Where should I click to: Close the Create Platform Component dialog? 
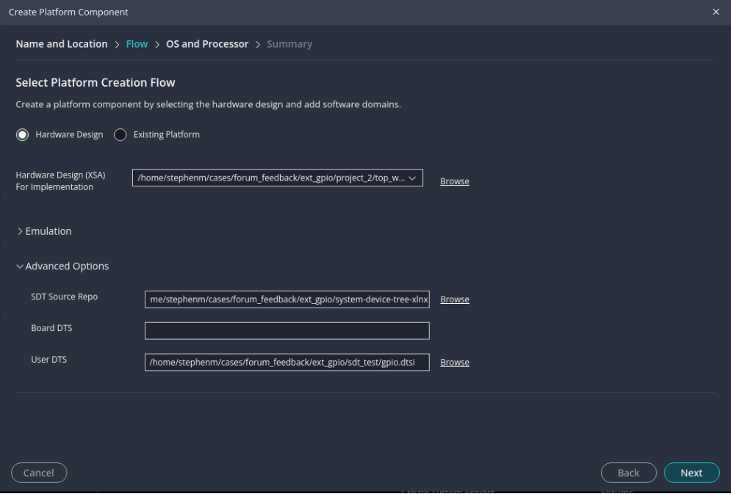(x=716, y=12)
